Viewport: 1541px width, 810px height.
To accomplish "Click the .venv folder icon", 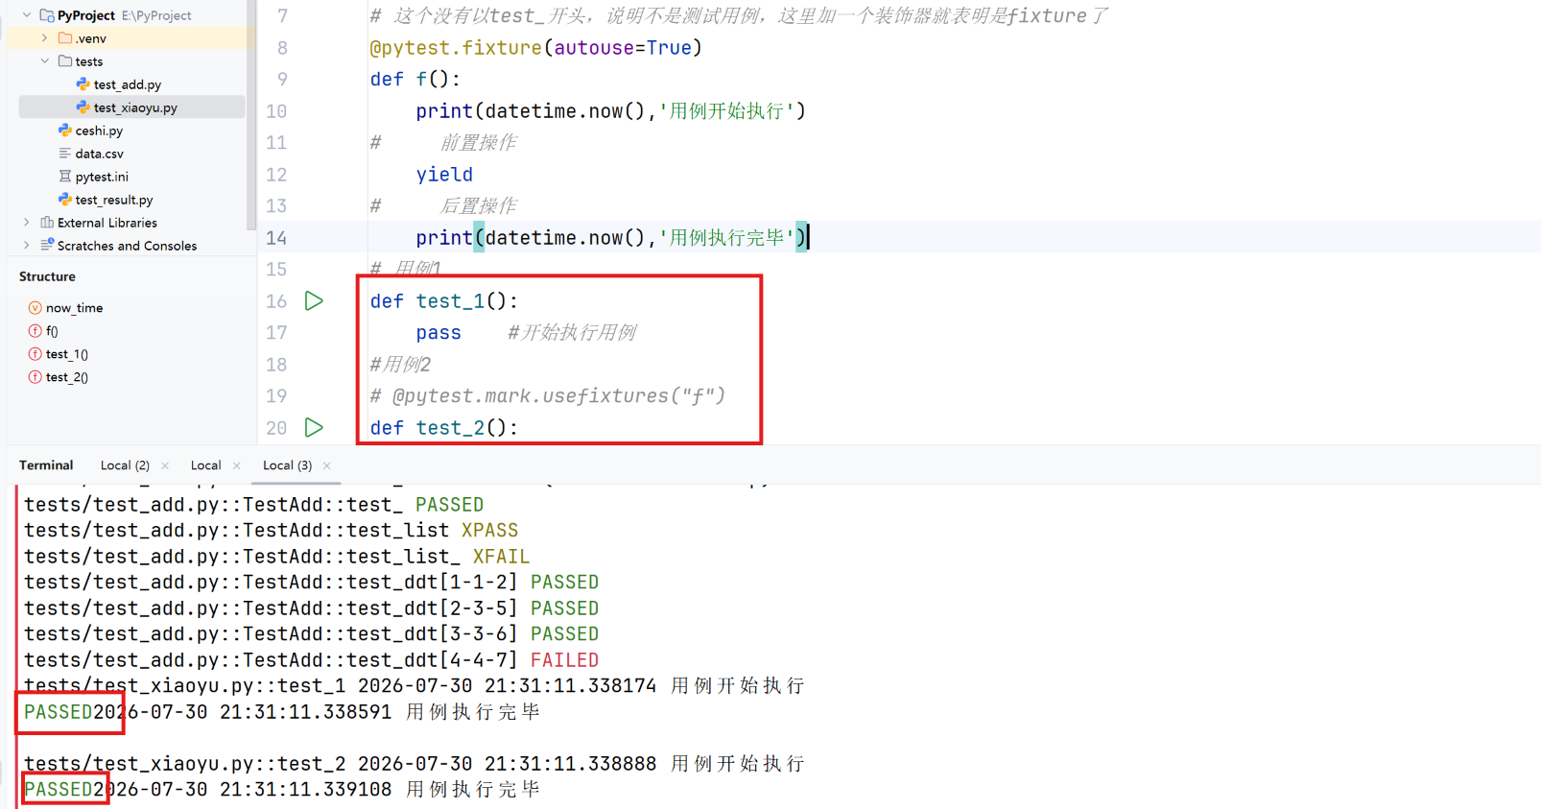I will coord(65,38).
